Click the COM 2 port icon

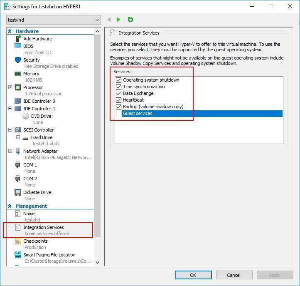tap(17, 179)
